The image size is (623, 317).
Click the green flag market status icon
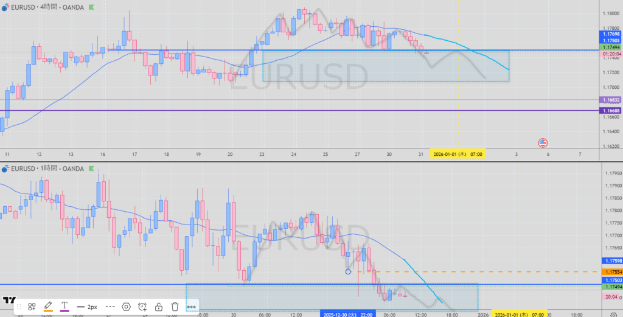91,8
